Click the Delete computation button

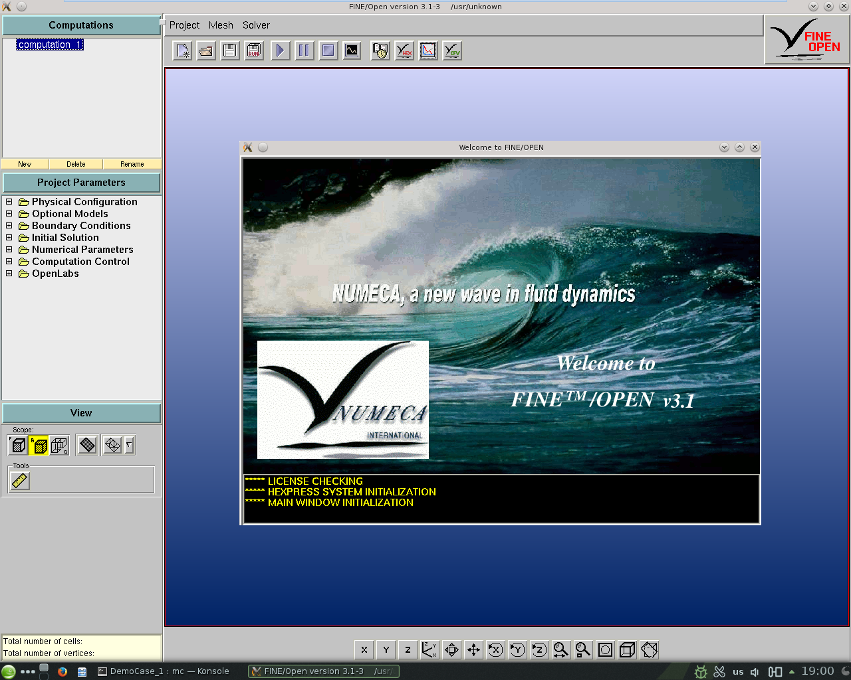76,164
